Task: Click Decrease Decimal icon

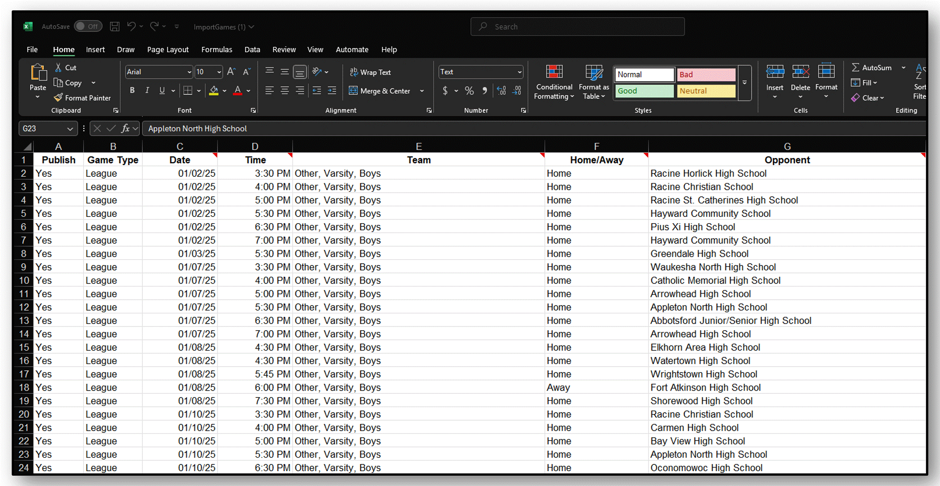Action: tap(517, 90)
